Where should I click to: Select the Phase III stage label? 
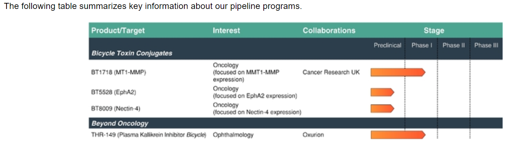pyautogui.click(x=486, y=45)
